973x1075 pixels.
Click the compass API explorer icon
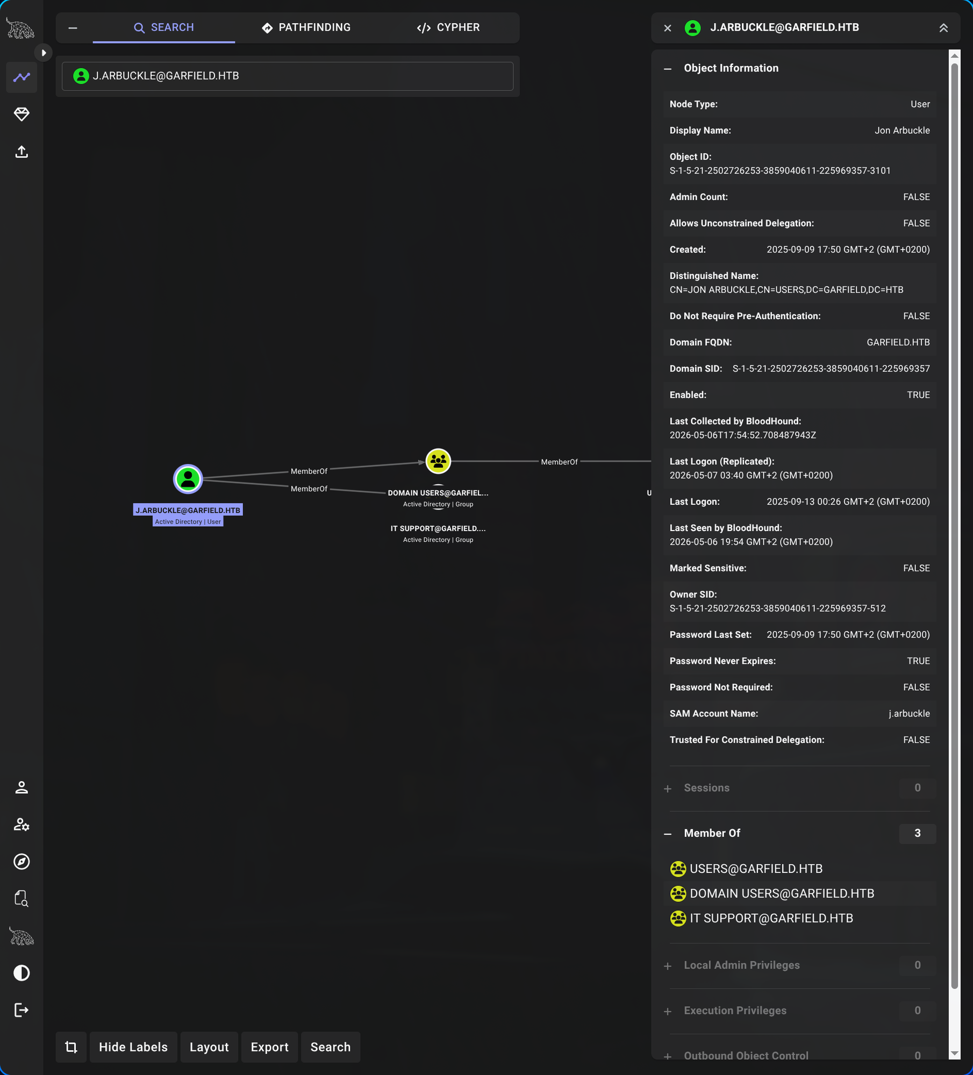coord(22,862)
